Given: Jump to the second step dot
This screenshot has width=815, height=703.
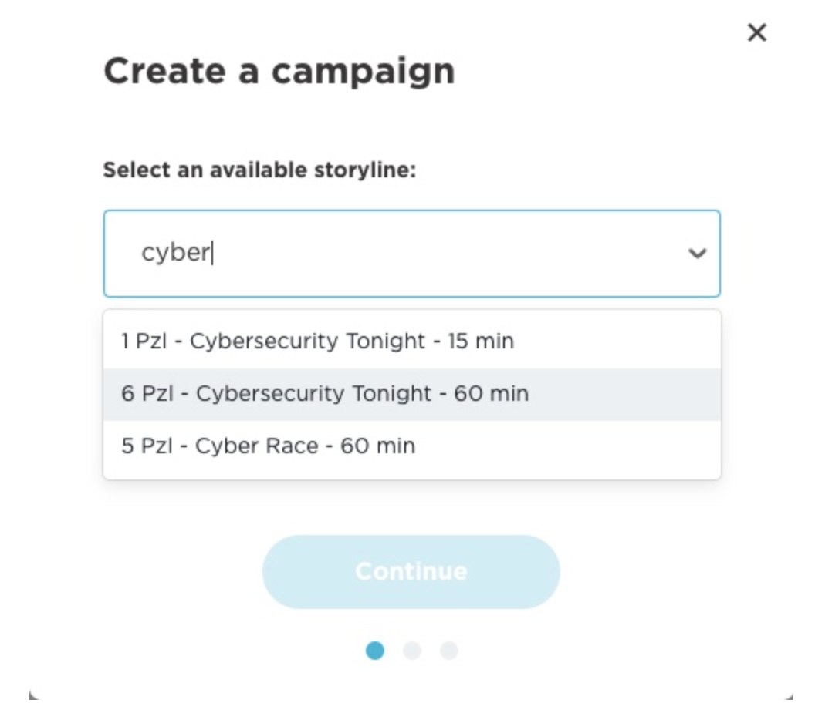Looking at the screenshot, I should point(412,651).
